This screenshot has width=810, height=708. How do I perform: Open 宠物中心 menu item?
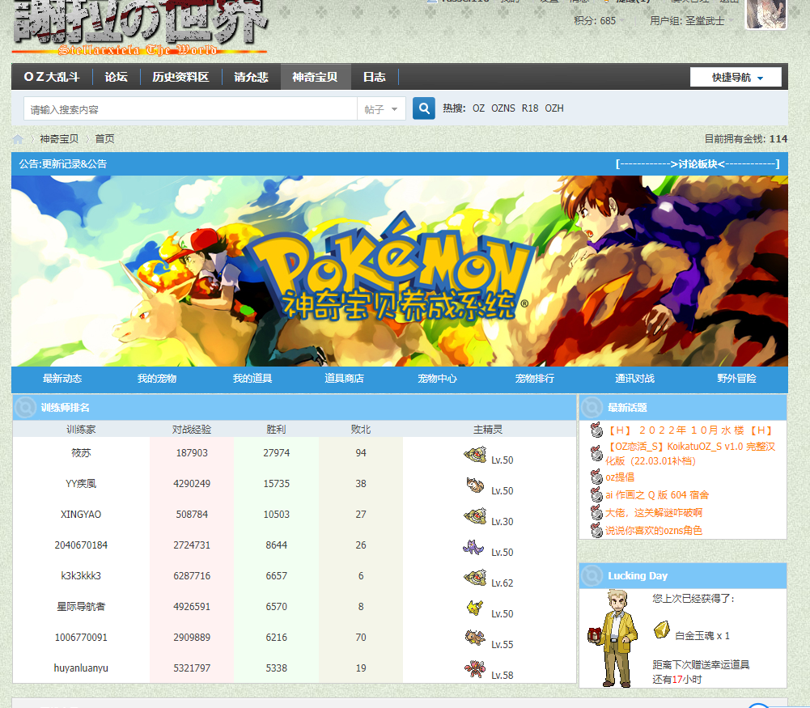tap(438, 379)
